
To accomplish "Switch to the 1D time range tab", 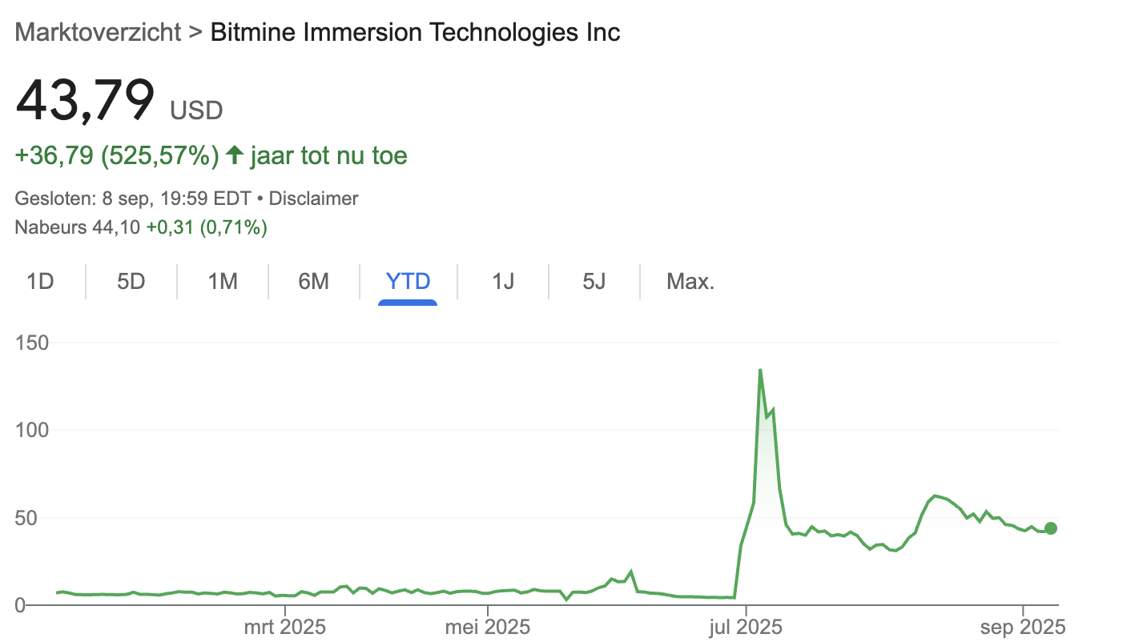I will [40, 282].
